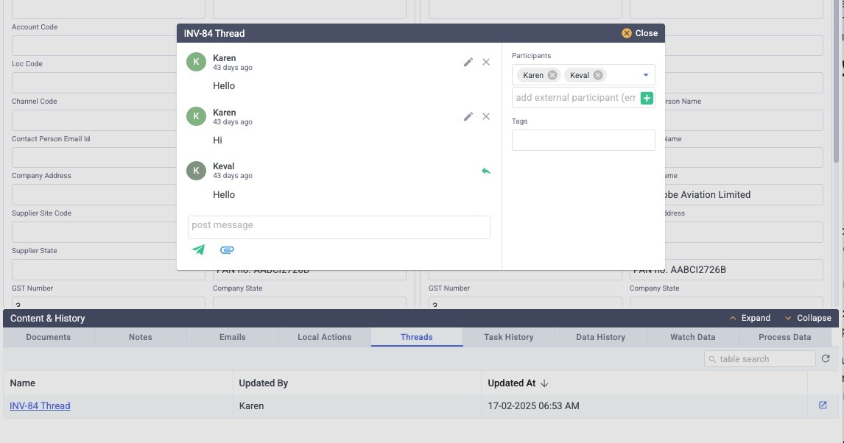Click the Company Address field on left
Image resolution: width=844 pixels, height=443 pixels.
point(94,194)
